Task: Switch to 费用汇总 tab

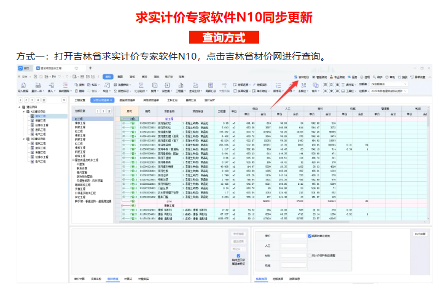Action: [x=191, y=100]
